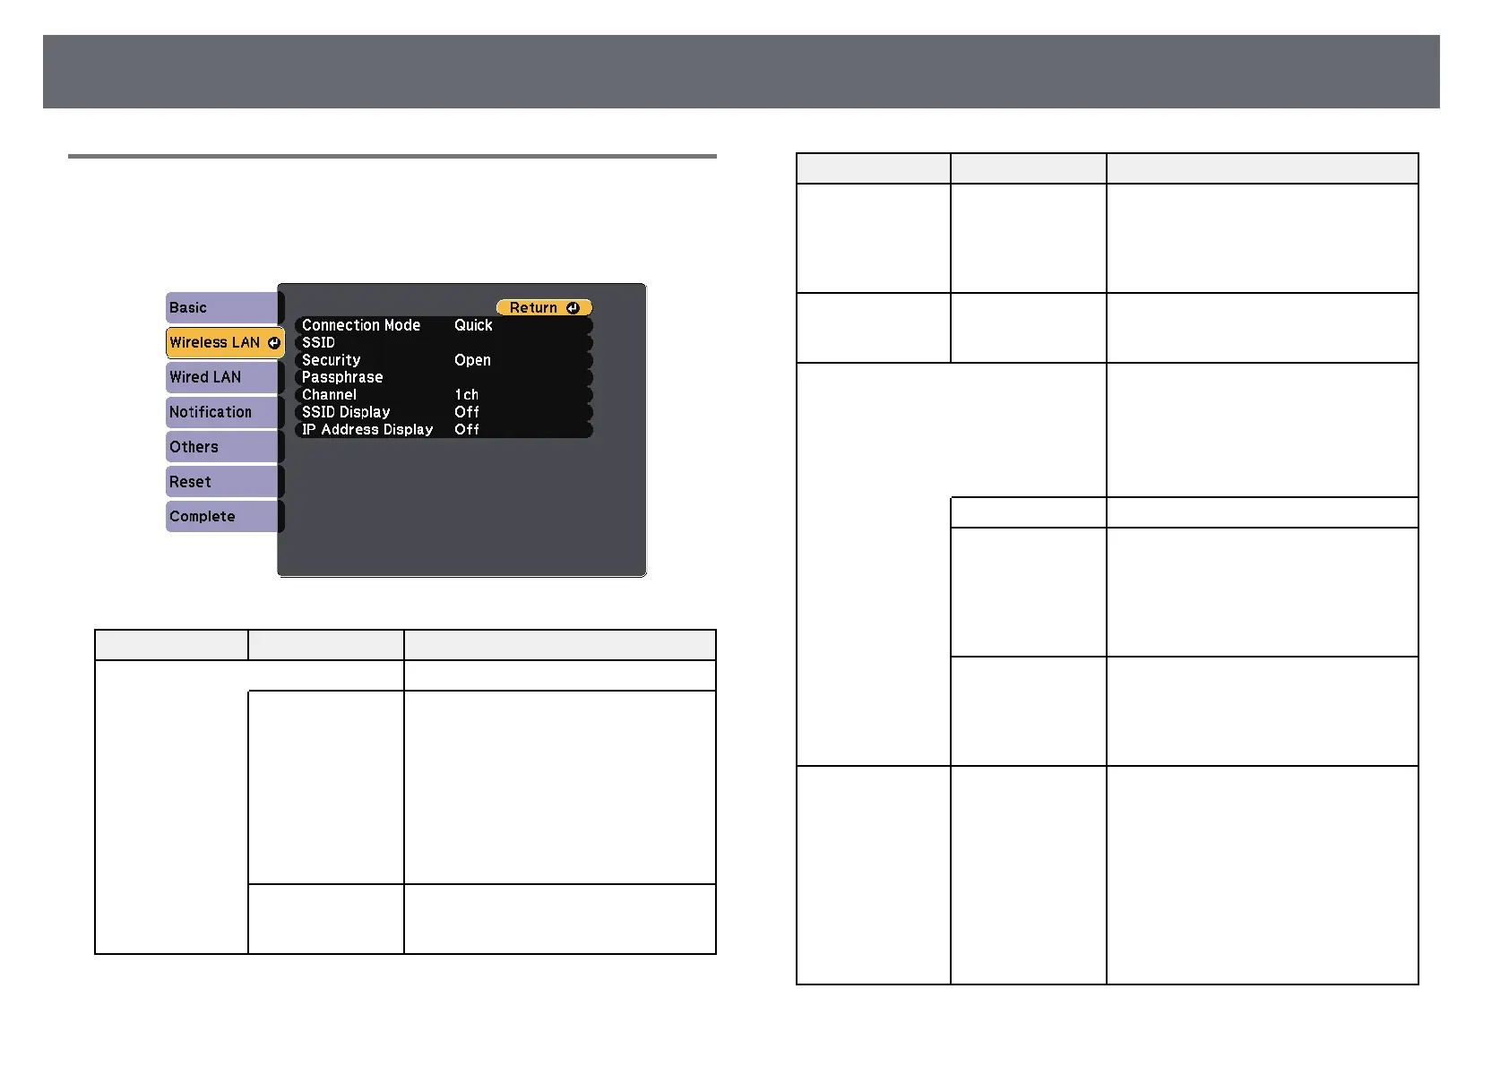Select the Basic menu tab
Image resolution: width=1509 pixels, height=1066 pixels.
pos(224,307)
